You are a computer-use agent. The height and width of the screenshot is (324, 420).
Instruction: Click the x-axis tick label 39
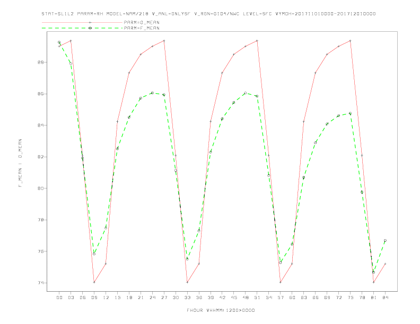point(211,298)
